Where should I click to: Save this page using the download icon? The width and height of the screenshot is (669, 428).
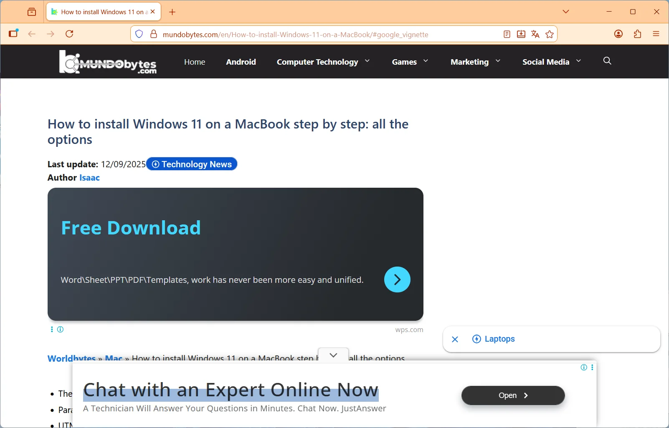[521, 34]
